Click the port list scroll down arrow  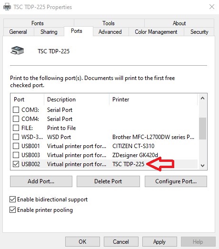click(x=202, y=166)
